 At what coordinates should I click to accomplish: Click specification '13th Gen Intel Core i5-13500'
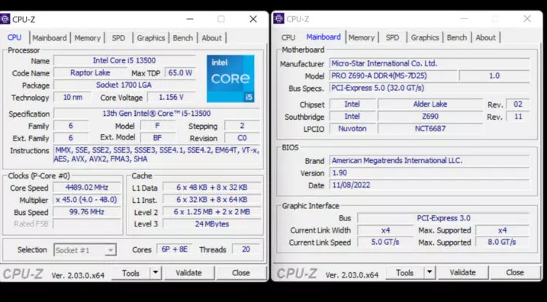(x=156, y=114)
